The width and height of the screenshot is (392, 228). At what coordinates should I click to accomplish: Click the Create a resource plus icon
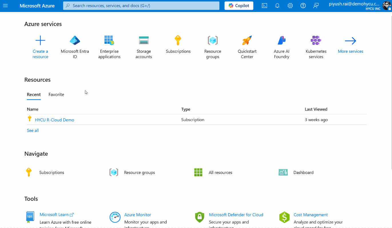pos(40,41)
